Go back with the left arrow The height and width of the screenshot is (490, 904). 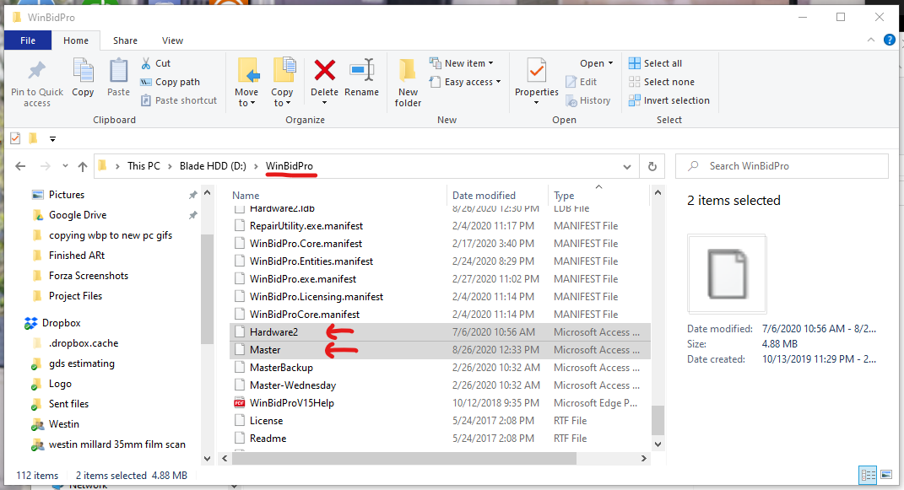[21, 166]
